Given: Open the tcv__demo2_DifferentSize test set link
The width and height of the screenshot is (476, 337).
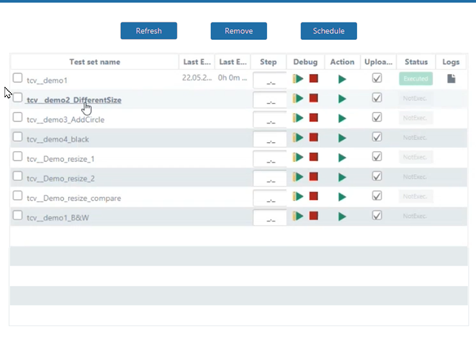Looking at the screenshot, I should [74, 100].
